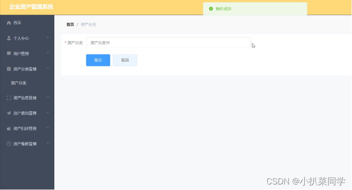The width and height of the screenshot is (352, 190).
Task: Expand the 资产归还管理 chevron
Action: coord(48,128)
